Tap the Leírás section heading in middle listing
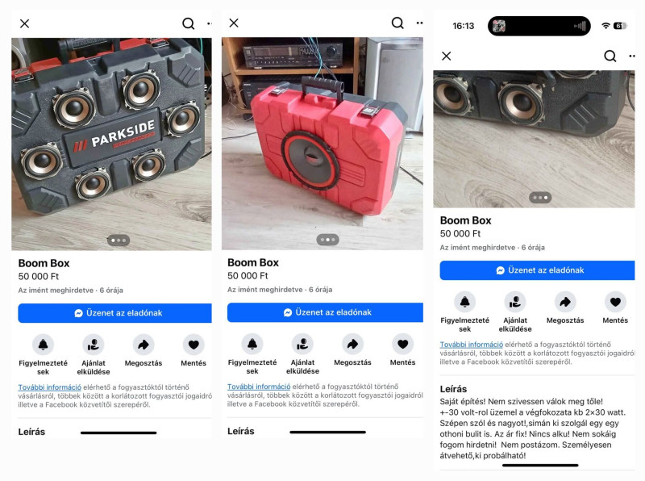645x481 pixels. tap(240, 431)
